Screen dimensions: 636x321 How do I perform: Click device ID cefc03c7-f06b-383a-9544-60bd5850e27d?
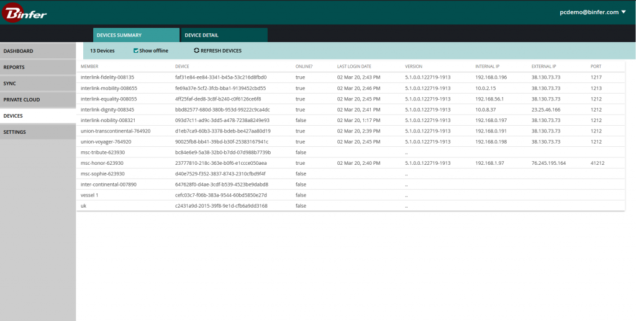[220, 195]
